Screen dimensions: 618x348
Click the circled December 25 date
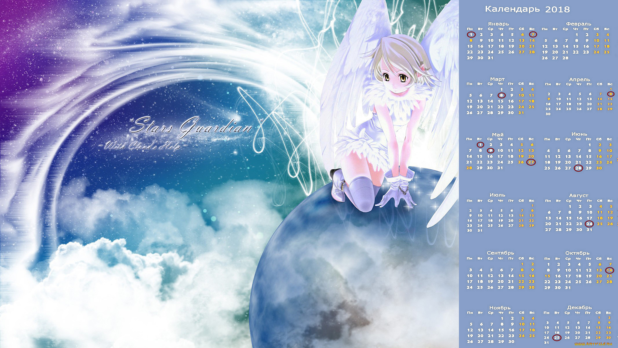pos(557,338)
